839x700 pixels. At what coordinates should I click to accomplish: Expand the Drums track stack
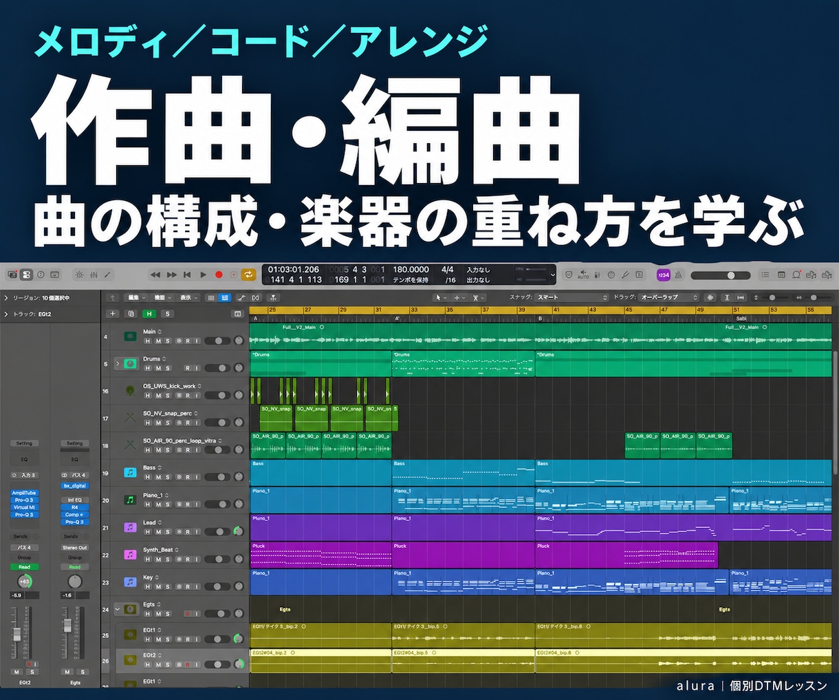click(x=118, y=363)
